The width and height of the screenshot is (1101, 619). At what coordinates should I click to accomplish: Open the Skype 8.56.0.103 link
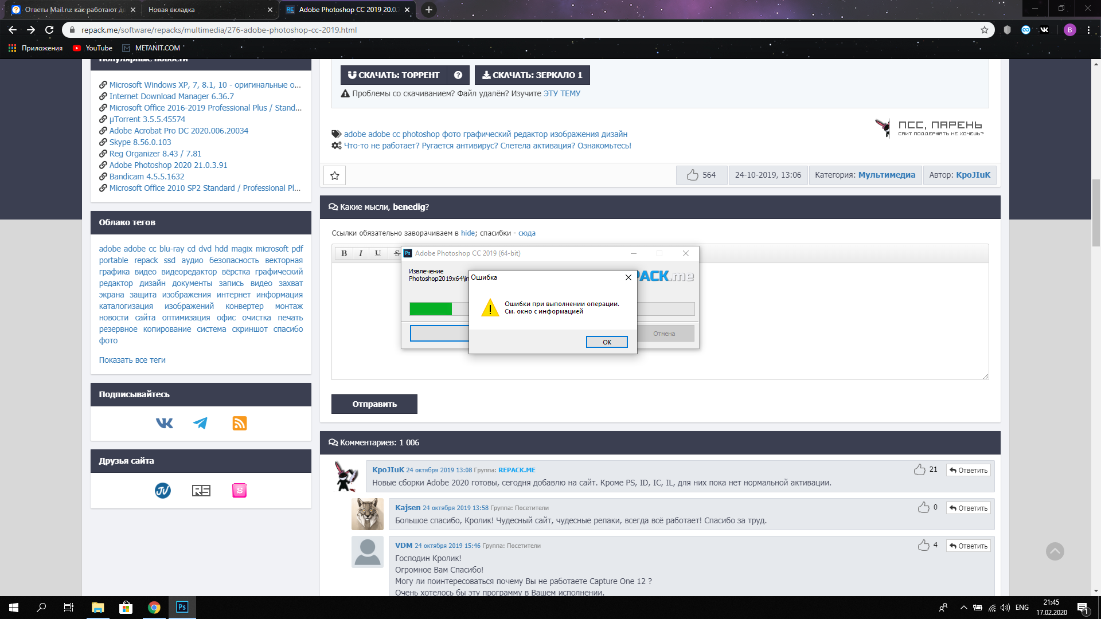tap(140, 142)
